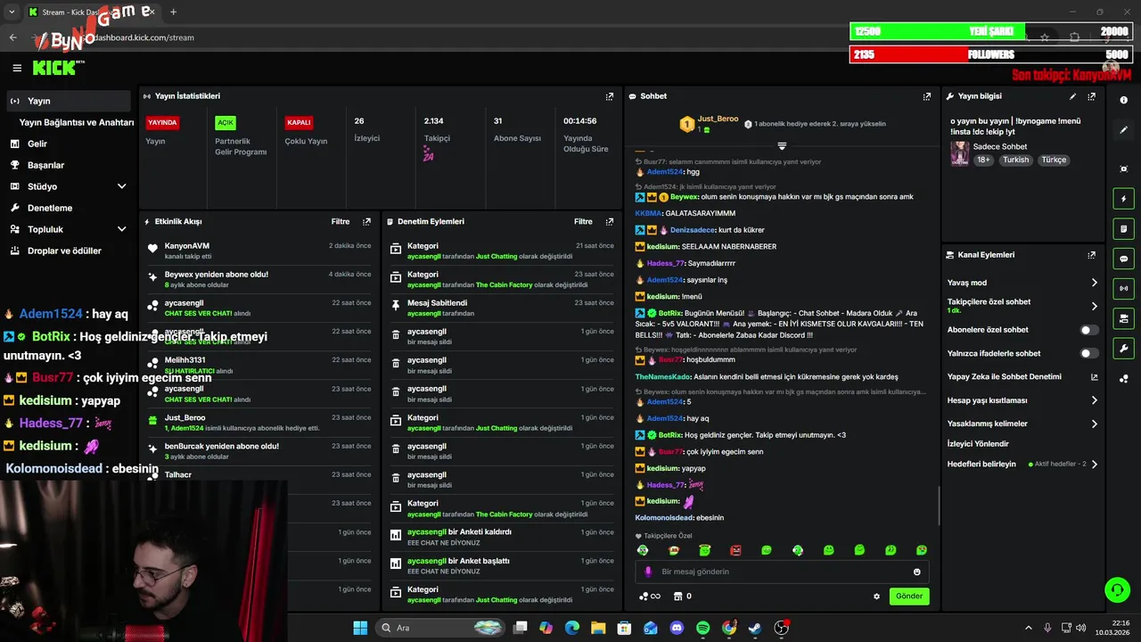The width and height of the screenshot is (1141, 642).
Task: Click the info icon in right sidebar
Action: click(x=1124, y=100)
